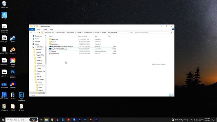The width and height of the screenshot is (217, 122).
Task: Select the Certificates folder
Action: [x=55, y=39]
